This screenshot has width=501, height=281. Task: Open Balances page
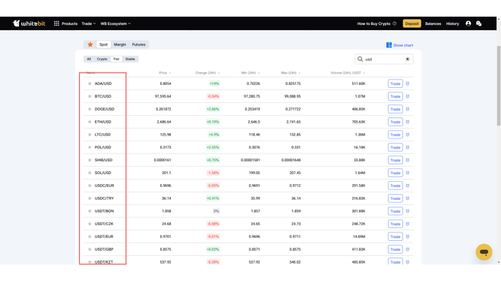point(433,23)
